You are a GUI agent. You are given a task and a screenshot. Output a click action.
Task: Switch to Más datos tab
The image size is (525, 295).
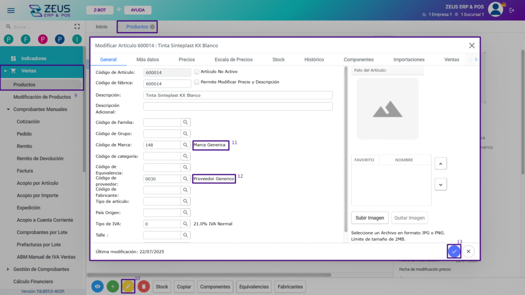click(148, 59)
